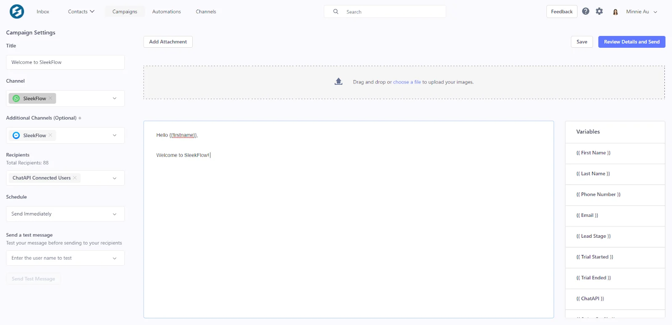Insert the Email variable

615,216
